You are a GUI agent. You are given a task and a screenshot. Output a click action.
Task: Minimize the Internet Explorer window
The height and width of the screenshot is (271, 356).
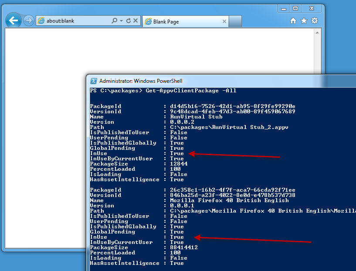pyautogui.click(x=284, y=8)
